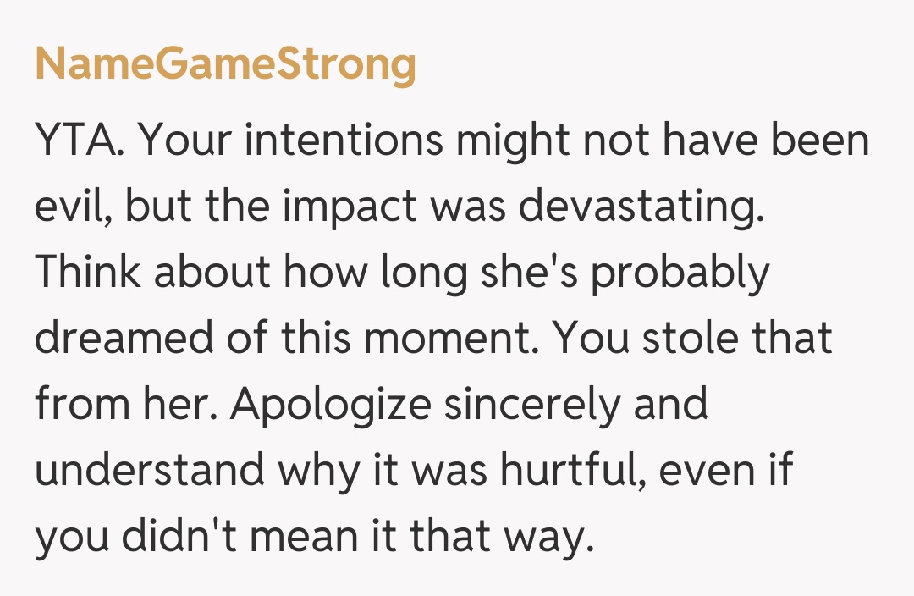Click the word "probably" in the comment

click(680, 273)
